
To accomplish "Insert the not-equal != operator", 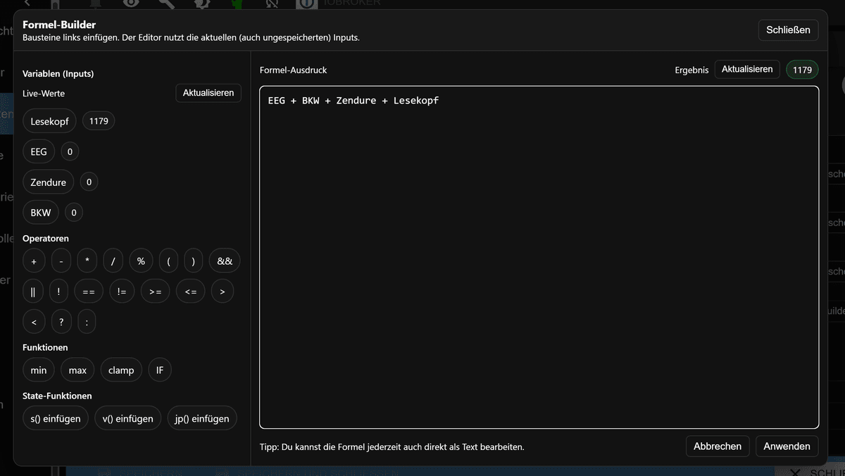I will (x=122, y=292).
